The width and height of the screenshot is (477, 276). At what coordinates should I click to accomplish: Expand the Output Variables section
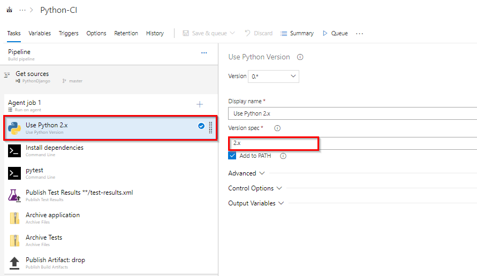[x=256, y=203]
